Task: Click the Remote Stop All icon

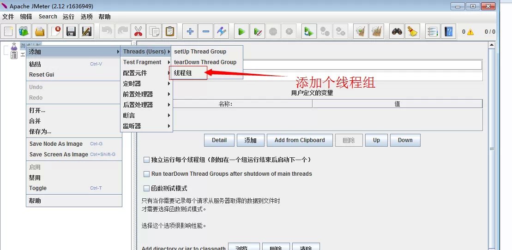Action: [325, 32]
